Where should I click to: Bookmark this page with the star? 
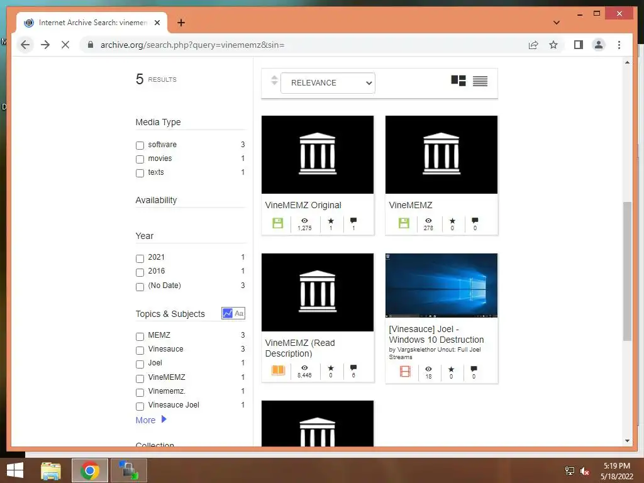(553, 45)
